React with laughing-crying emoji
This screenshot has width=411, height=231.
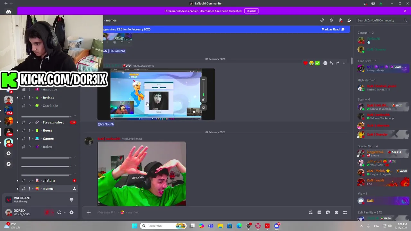tap(311, 63)
